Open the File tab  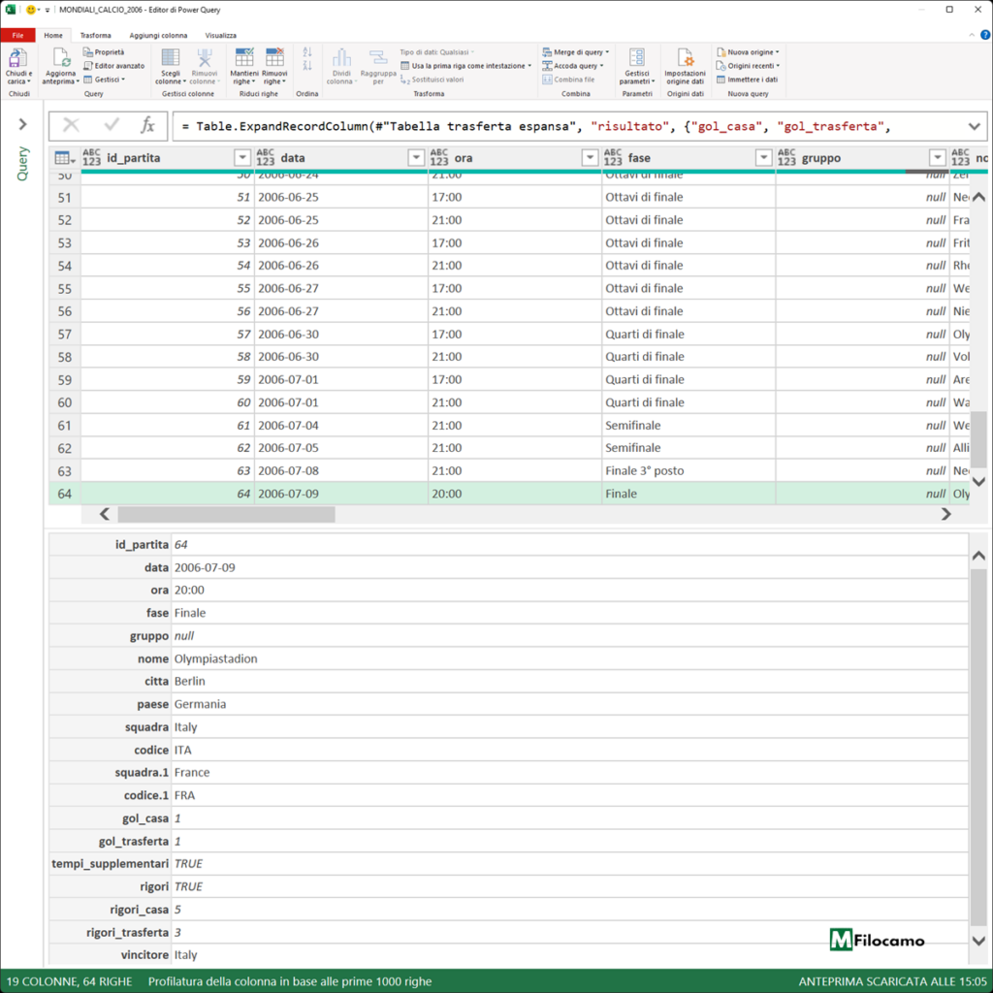[x=17, y=36]
